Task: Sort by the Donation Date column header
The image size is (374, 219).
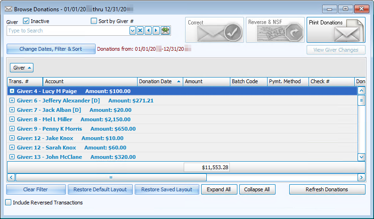Action: 160,81
